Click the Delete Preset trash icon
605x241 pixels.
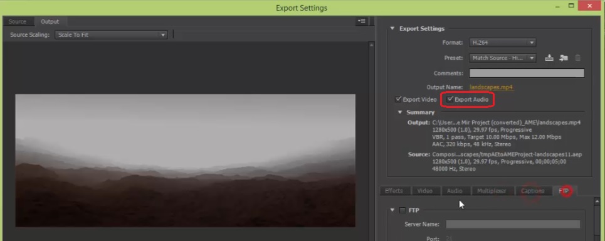[577, 58]
